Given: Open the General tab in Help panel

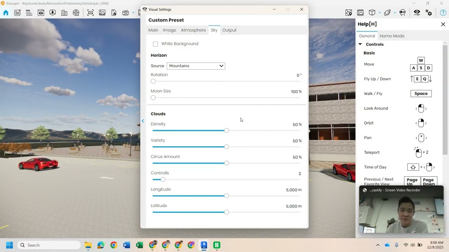Looking at the screenshot, I should [367, 36].
